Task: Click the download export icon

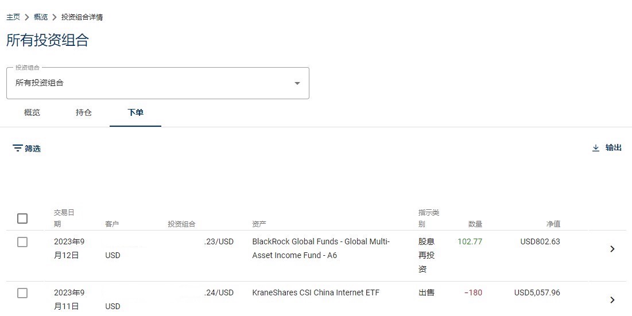Action: point(596,148)
